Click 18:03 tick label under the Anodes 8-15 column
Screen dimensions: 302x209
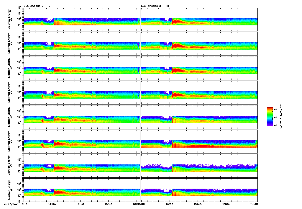(x=226, y=204)
